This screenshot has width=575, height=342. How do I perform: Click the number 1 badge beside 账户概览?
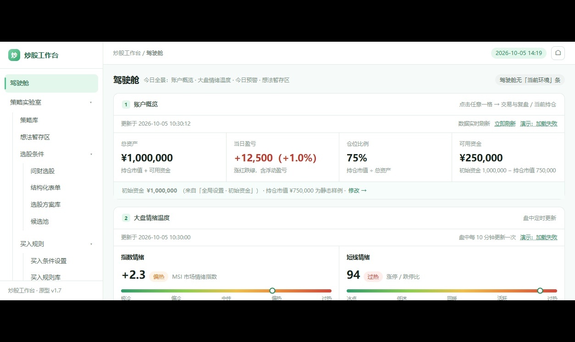click(x=126, y=105)
